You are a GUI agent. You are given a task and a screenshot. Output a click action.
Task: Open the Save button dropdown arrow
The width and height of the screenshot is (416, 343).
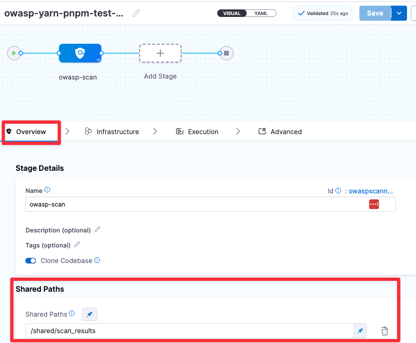coord(399,13)
